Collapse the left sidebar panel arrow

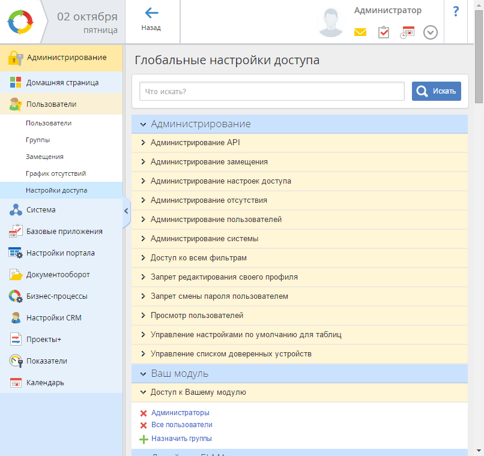pos(126,211)
